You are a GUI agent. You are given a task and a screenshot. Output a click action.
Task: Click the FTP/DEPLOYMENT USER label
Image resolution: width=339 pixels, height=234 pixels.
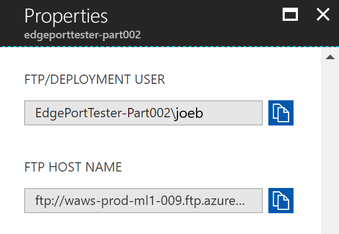click(95, 79)
